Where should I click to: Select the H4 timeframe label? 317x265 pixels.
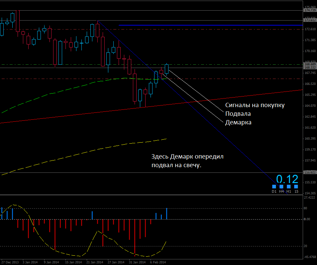(x=281, y=191)
